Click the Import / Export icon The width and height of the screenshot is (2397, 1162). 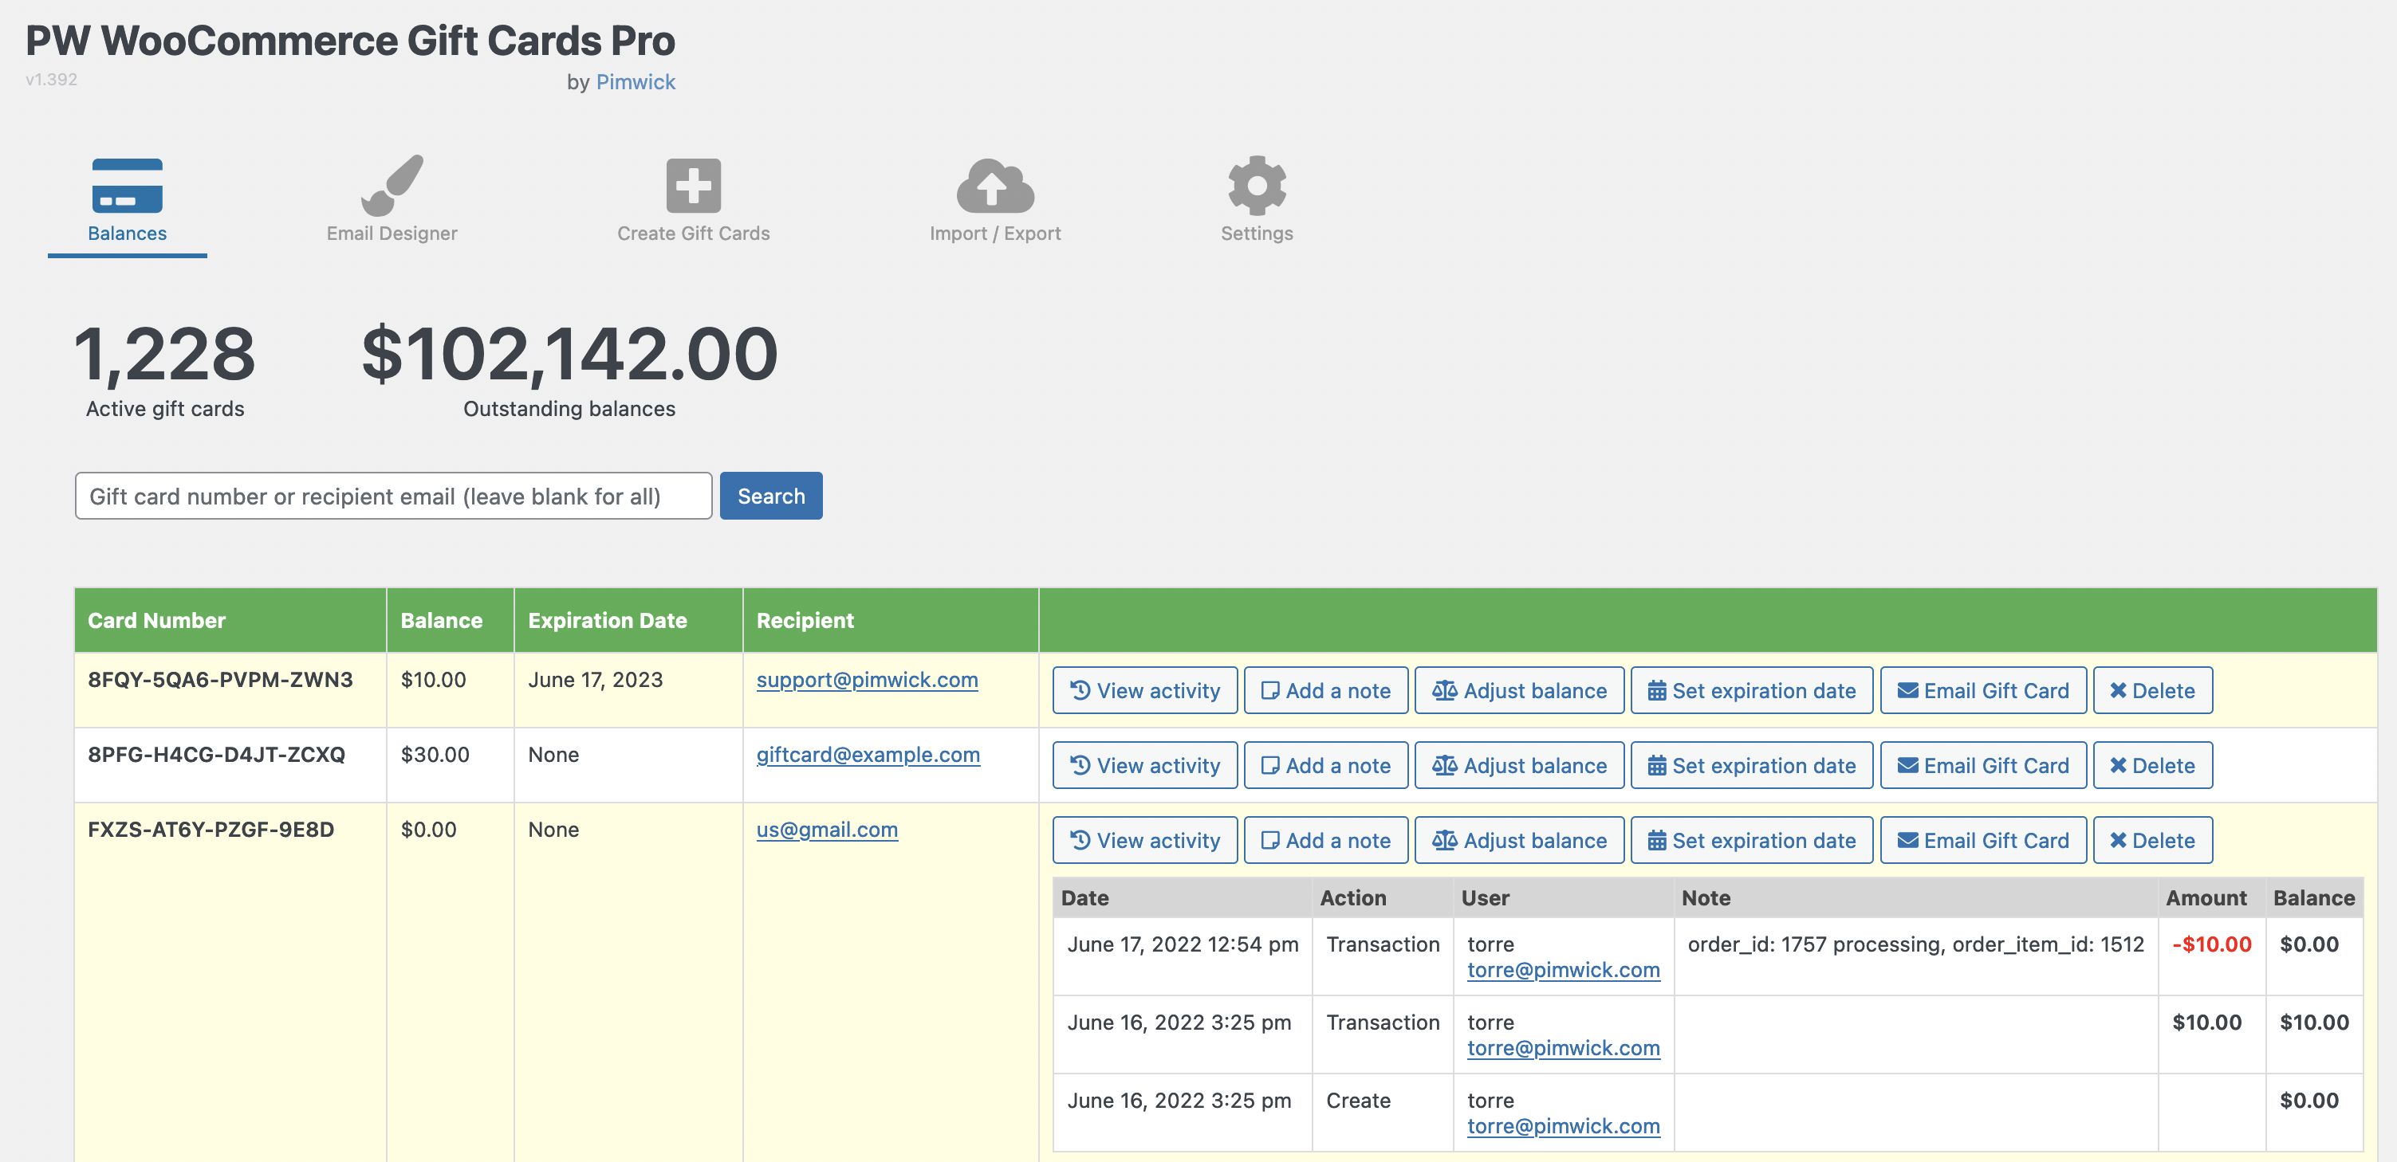(995, 198)
